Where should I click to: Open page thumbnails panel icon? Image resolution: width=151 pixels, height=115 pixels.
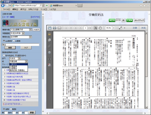[x=49, y=40]
